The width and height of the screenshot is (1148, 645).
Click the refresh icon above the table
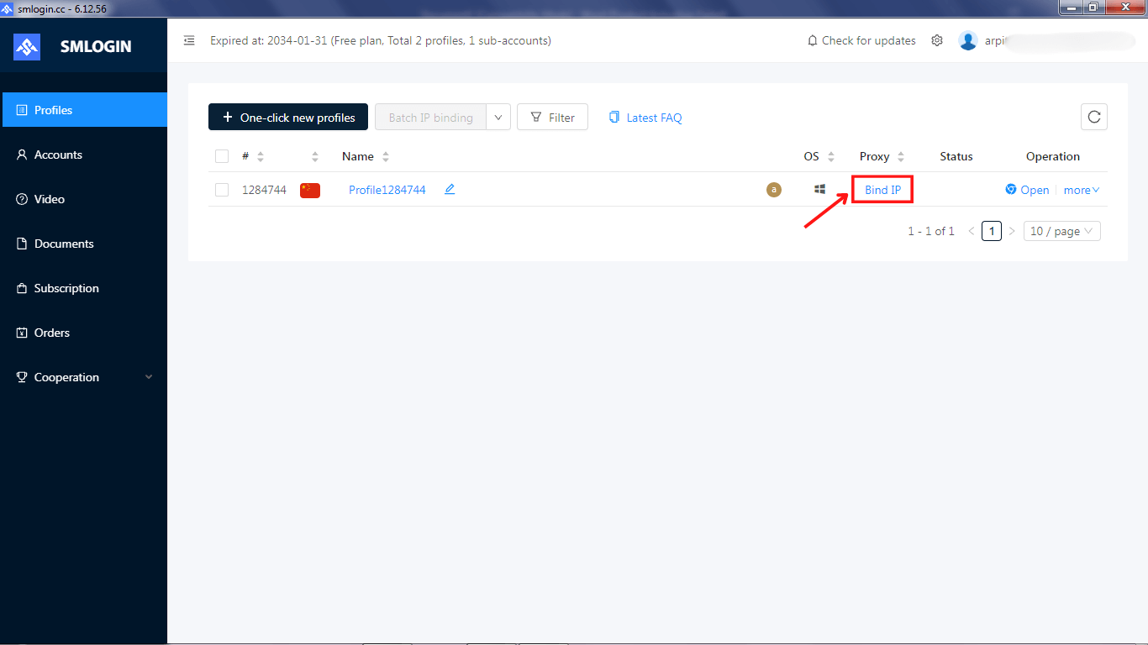(1093, 117)
